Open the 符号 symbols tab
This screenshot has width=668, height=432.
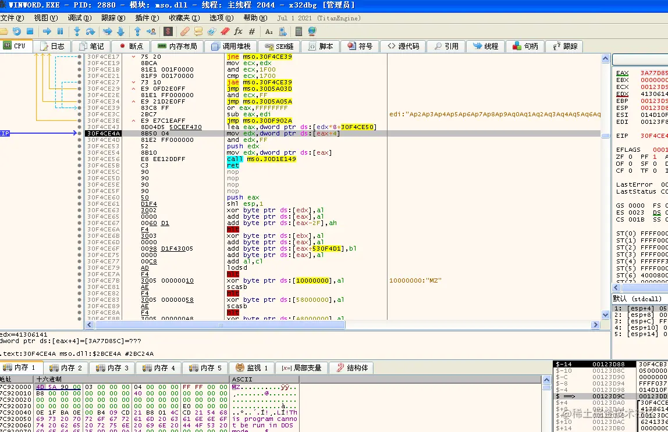360,46
